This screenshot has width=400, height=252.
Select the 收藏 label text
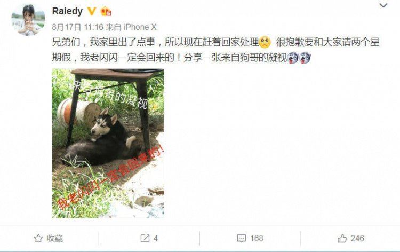(54, 238)
